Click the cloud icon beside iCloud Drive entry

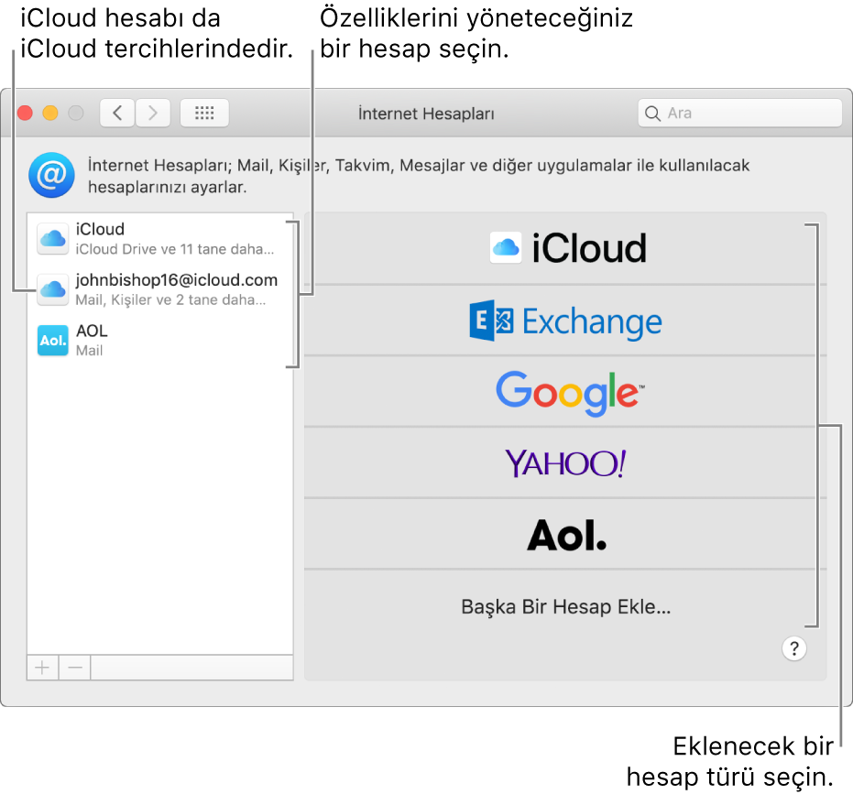click(x=53, y=239)
